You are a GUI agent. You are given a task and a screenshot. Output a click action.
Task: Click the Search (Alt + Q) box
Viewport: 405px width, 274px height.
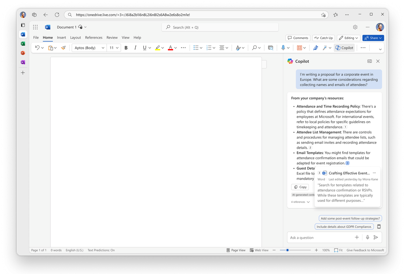(220, 27)
